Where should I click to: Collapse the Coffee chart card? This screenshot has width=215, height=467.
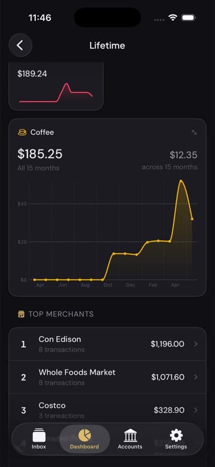(194, 133)
